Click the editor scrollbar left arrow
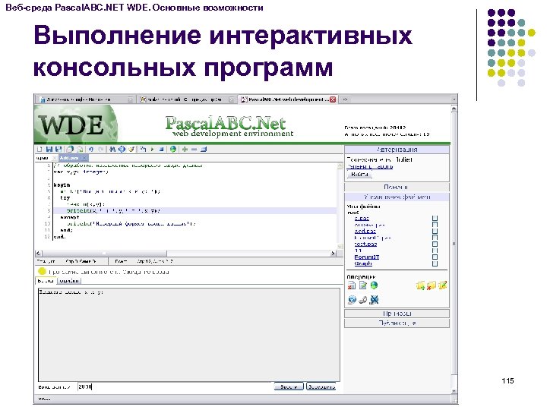Screen dimensions: 547x410 click(x=39, y=254)
